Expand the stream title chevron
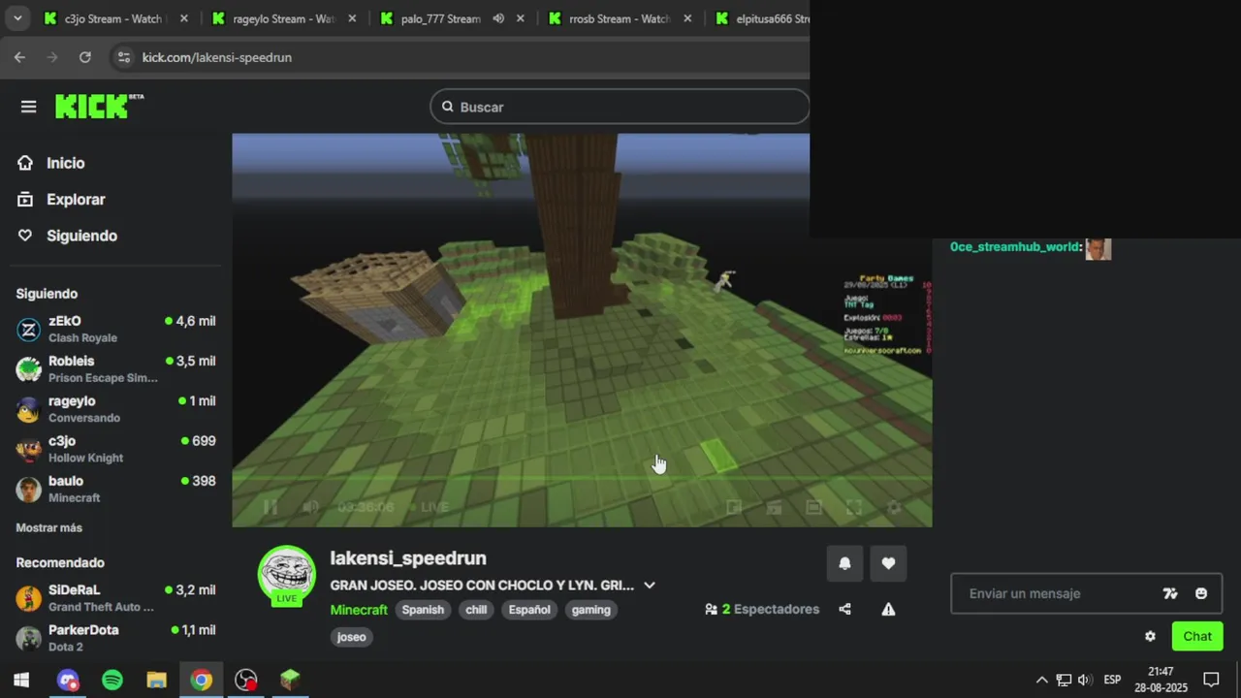1241x698 pixels. click(650, 585)
